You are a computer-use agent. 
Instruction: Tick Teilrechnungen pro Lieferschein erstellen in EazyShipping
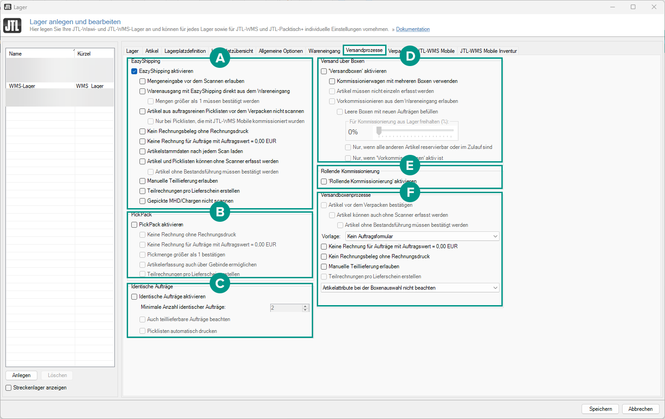point(143,191)
